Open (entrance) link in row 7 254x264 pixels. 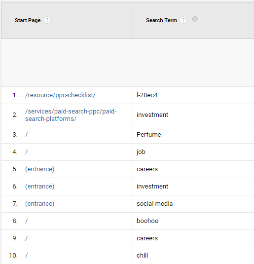(x=40, y=204)
